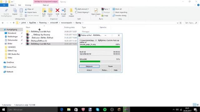Expand the Enkel tilgang dropdown
The image size is (200, 112).
click(x=89, y=12)
